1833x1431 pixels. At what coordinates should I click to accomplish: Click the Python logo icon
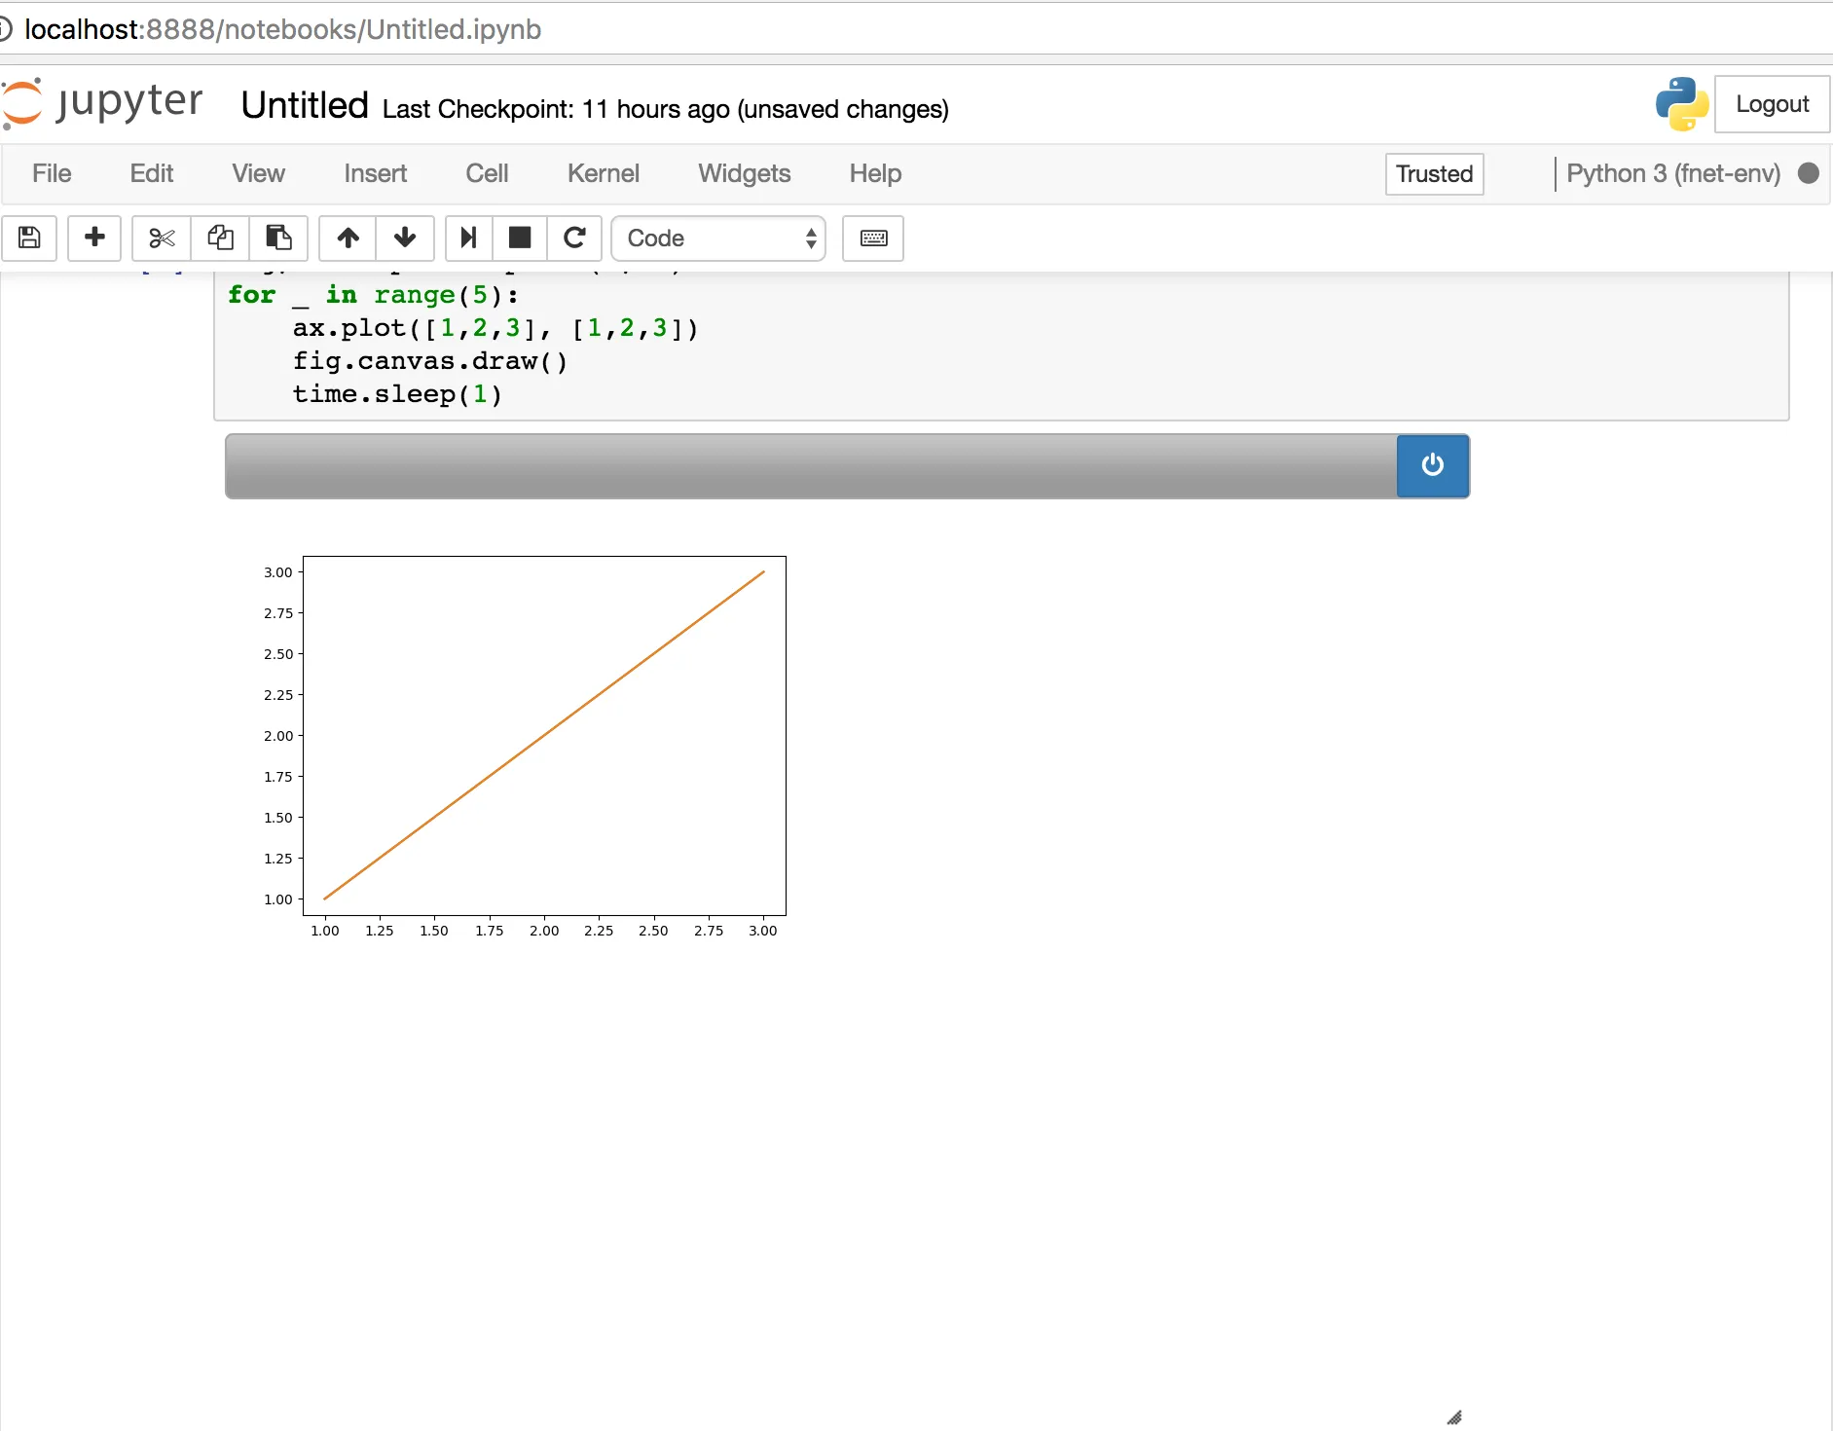[1681, 104]
